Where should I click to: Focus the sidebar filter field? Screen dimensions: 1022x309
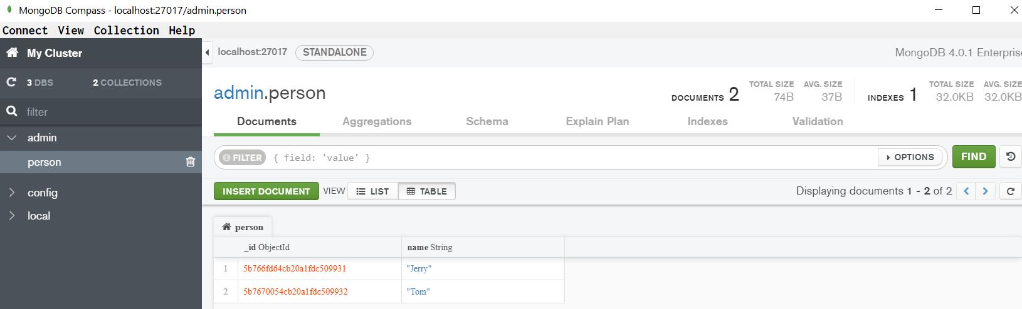point(107,112)
